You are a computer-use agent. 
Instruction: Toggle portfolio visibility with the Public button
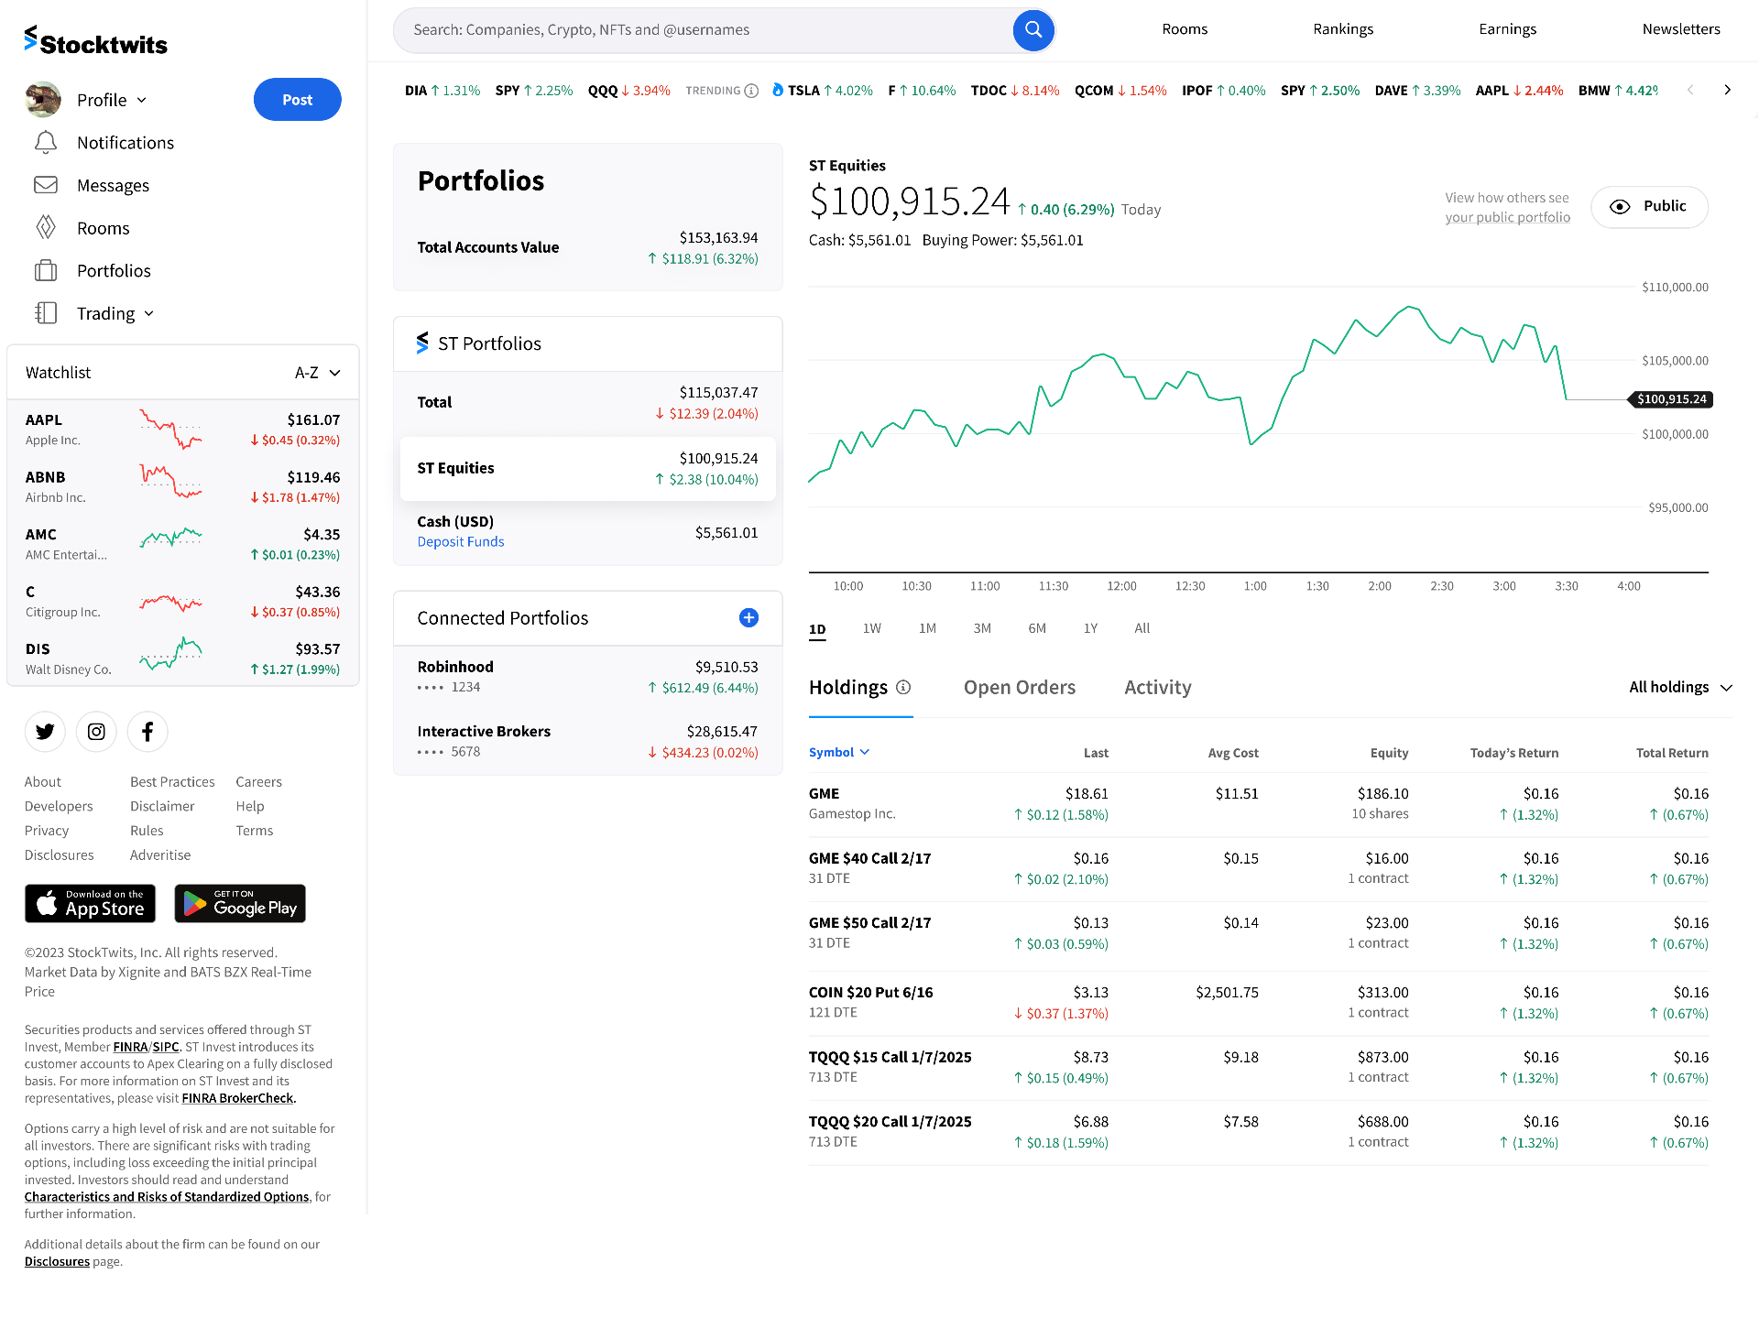pyautogui.click(x=1649, y=206)
